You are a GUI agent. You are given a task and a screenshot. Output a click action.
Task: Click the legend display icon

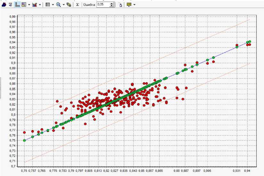point(24,5)
